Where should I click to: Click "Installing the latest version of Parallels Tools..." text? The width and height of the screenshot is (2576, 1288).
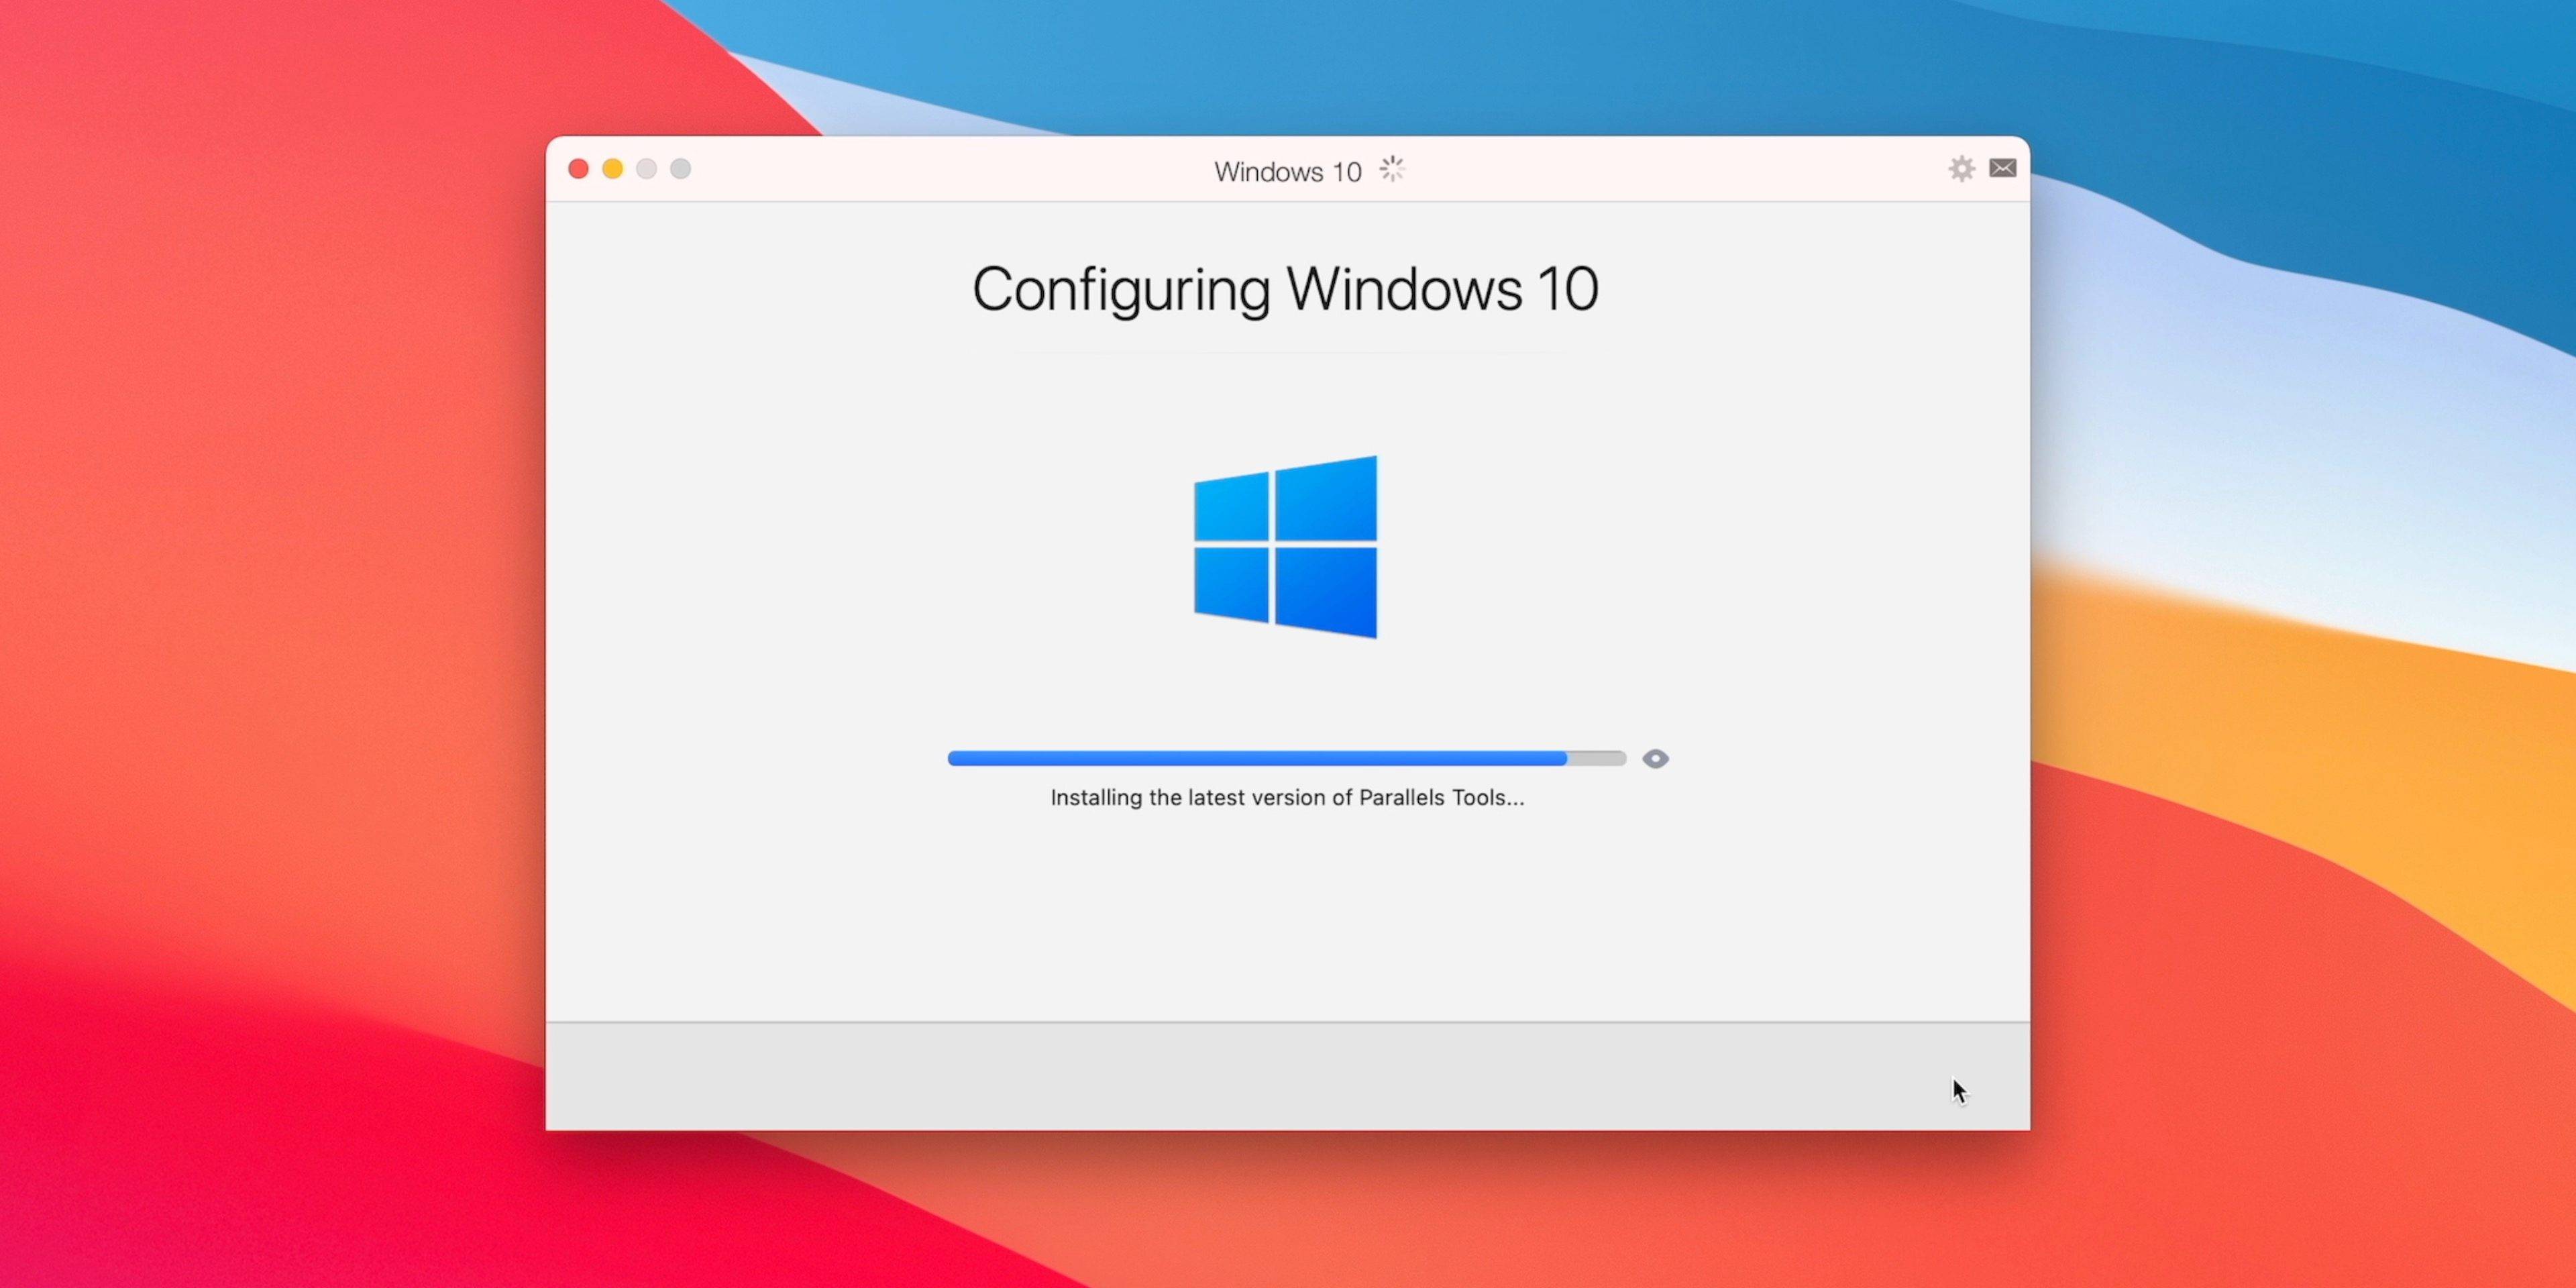click(x=1287, y=798)
